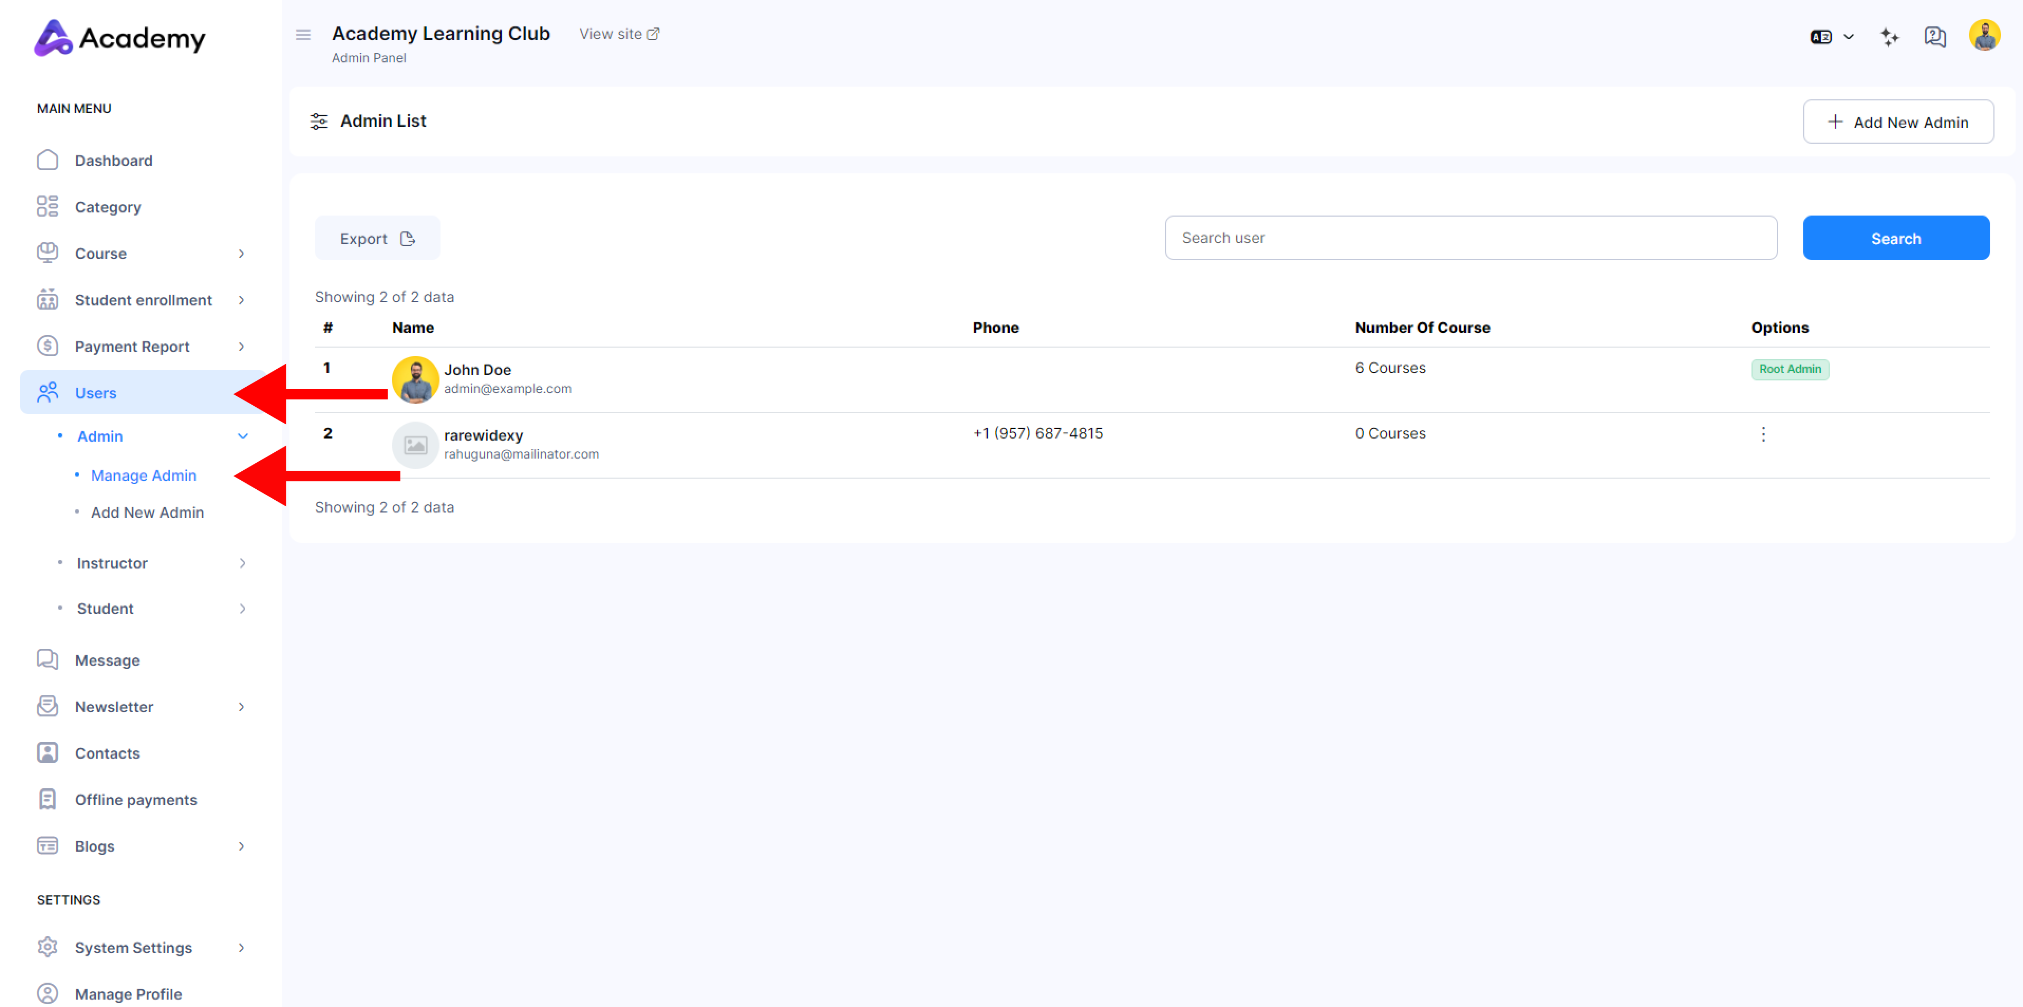Screen dimensions: 2023x1007
Task: Collapse the Admin submenu chevron
Action: [242, 436]
